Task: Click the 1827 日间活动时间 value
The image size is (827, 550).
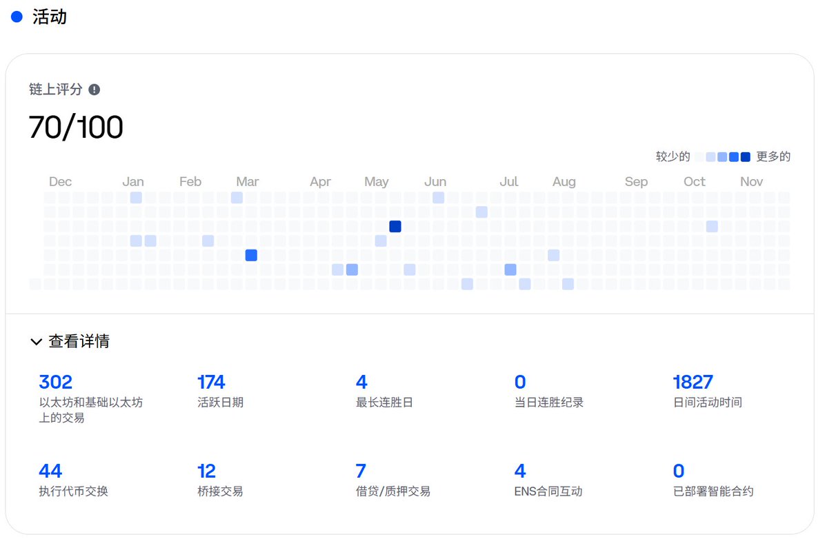Action: click(693, 382)
